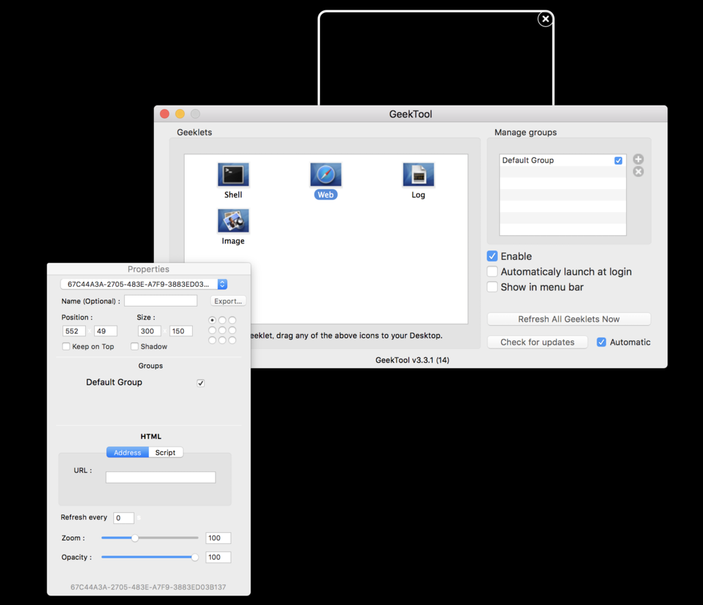Screen dimensions: 703x605
Task: Enable Show in menu bar
Action: [492, 287]
